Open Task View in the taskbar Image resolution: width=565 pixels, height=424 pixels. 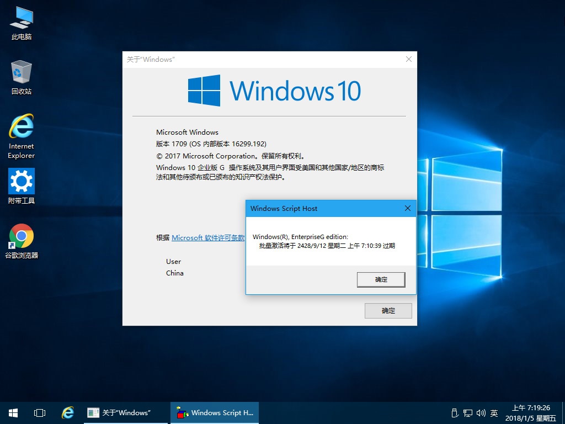click(39, 413)
